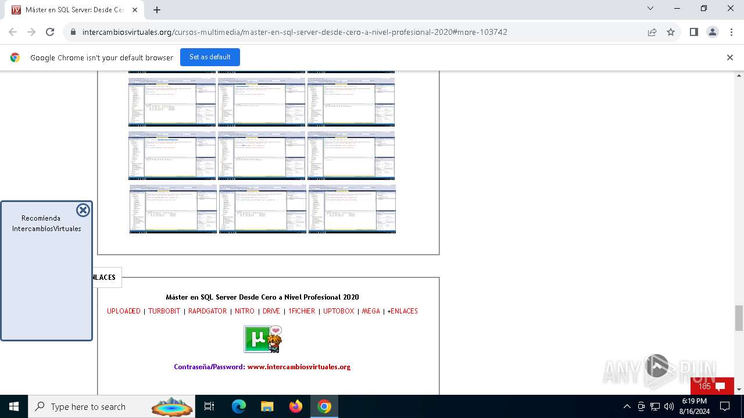Close the Recomienda IntercambiosVirtuales popup

[x=83, y=210]
